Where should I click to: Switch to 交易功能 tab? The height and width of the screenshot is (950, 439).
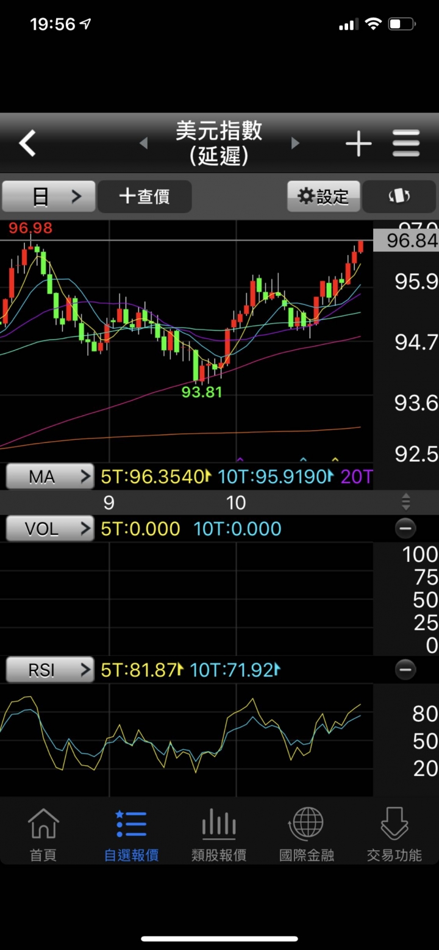tap(394, 834)
